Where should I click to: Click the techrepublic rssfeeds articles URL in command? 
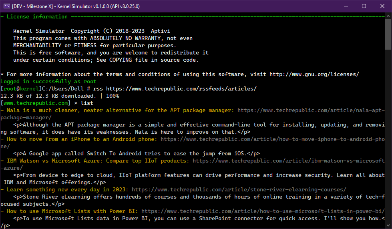point(181,89)
